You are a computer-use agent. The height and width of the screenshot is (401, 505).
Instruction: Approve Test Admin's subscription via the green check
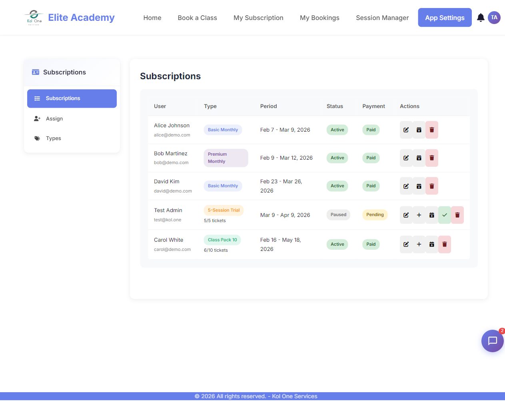pyautogui.click(x=444, y=215)
